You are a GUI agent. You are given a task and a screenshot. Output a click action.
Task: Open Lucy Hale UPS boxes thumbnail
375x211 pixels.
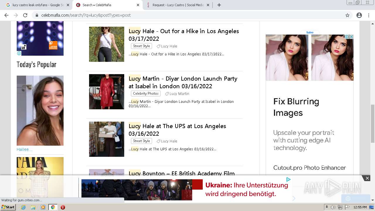click(x=107, y=139)
